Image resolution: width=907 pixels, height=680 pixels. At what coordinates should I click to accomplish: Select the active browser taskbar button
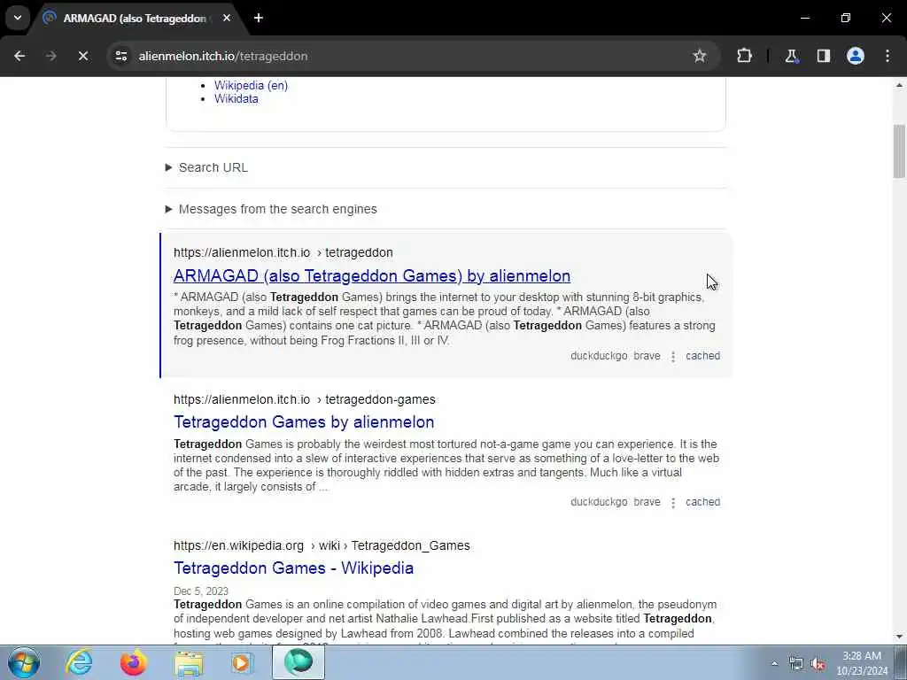[298, 662]
